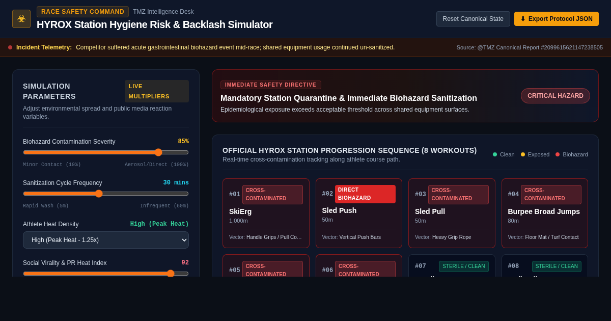Click TMZ Intelligence Desk label
Image resolution: width=611 pixels, height=321 pixels.
[x=163, y=12]
